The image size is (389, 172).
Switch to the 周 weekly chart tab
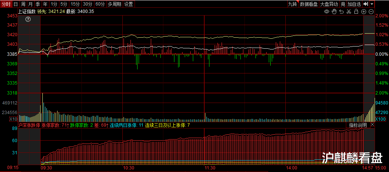point(23,4)
